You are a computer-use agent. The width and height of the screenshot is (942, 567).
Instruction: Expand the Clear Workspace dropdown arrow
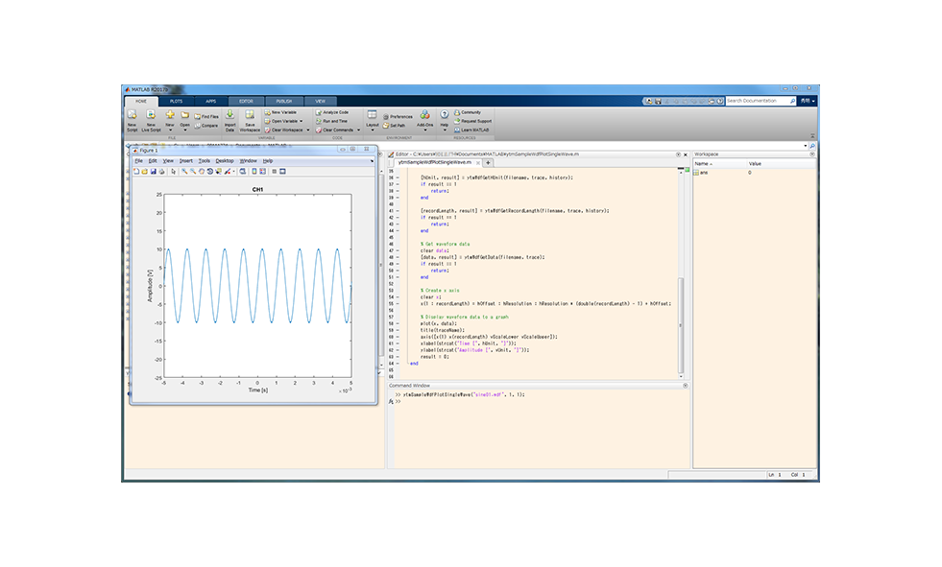tap(306, 130)
